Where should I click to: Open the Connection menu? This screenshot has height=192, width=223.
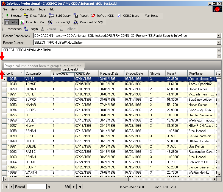[x=27, y=9]
